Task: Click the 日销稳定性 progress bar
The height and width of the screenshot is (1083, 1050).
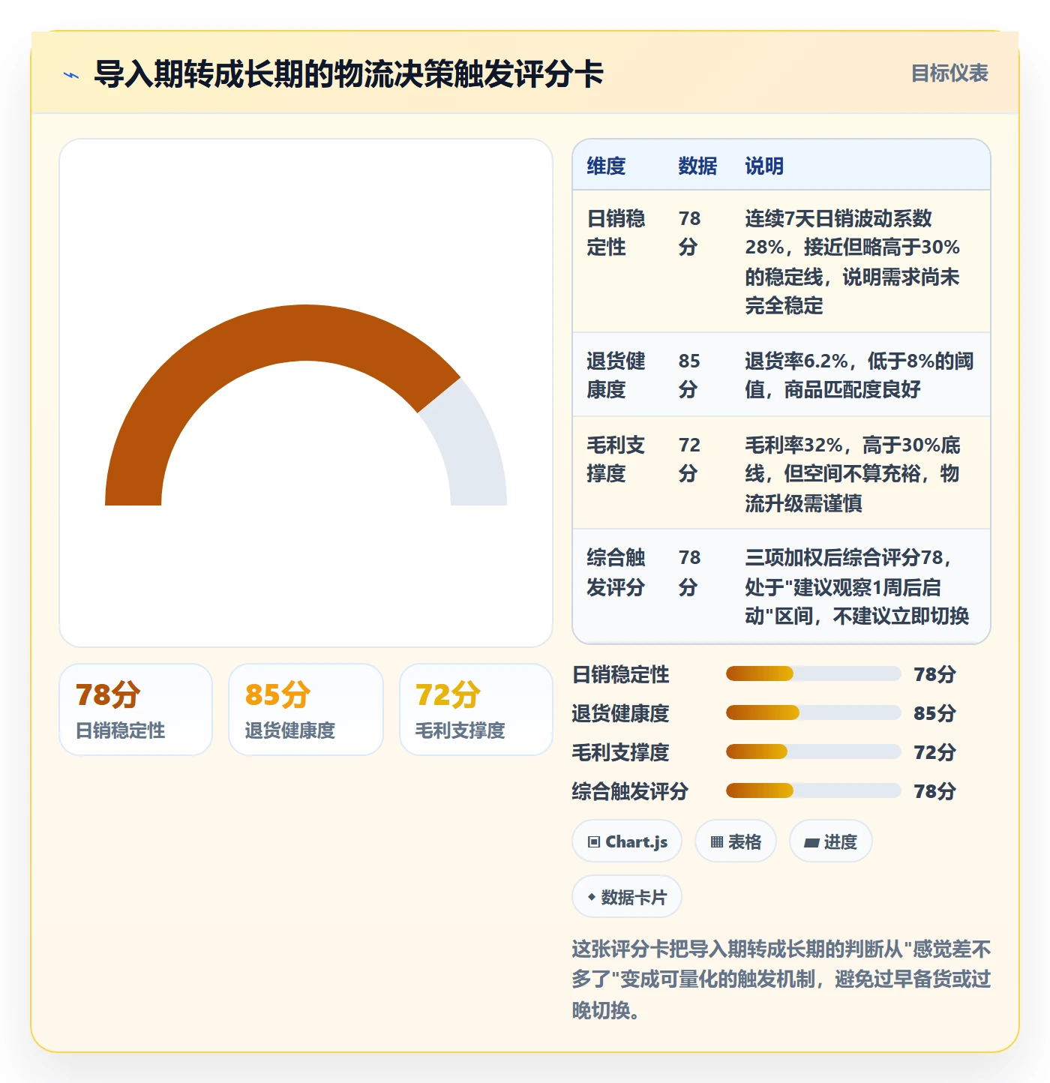Action: [813, 673]
